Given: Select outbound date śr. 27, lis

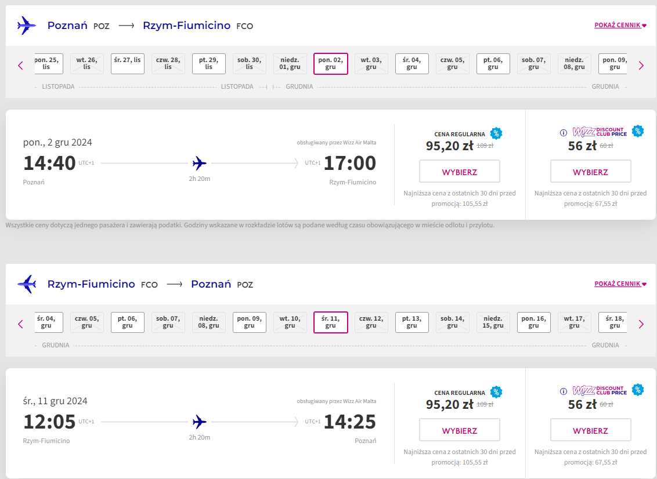Looking at the screenshot, I should pos(127,64).
